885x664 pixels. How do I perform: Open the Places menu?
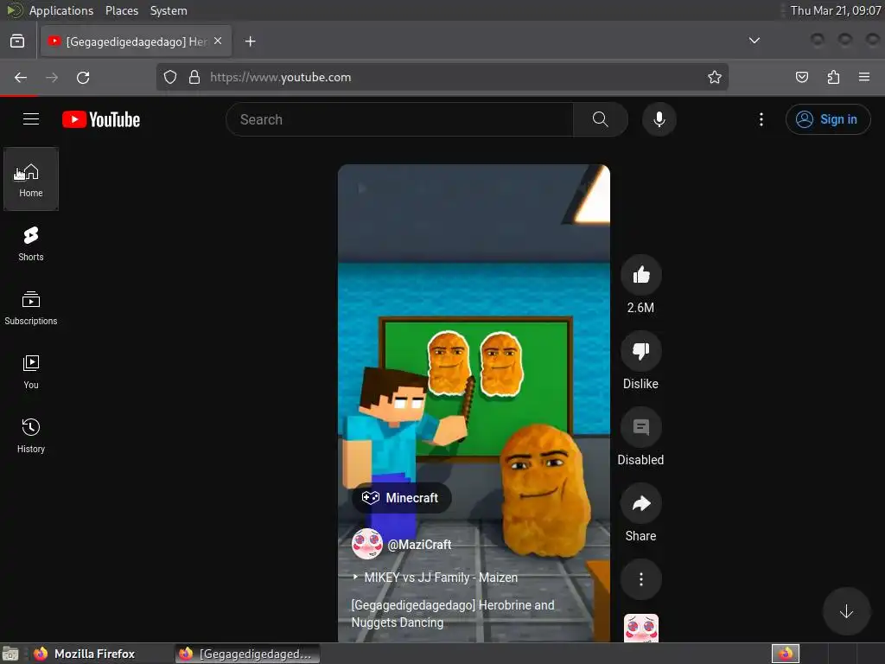(x=122, y=10)
